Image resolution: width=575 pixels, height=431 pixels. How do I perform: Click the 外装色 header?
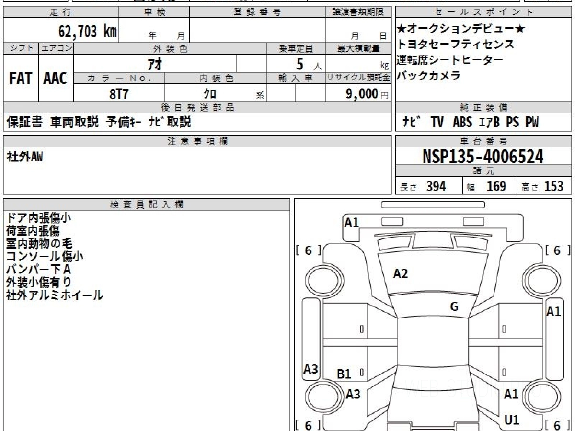(x=170, y=48)
